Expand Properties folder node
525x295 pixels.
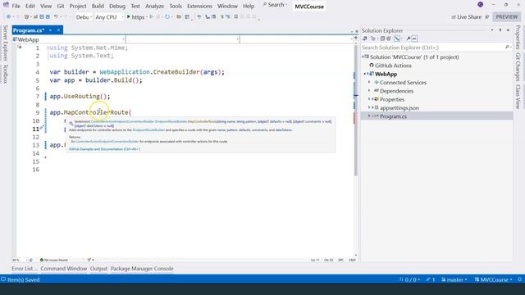(x=370, y=99)
